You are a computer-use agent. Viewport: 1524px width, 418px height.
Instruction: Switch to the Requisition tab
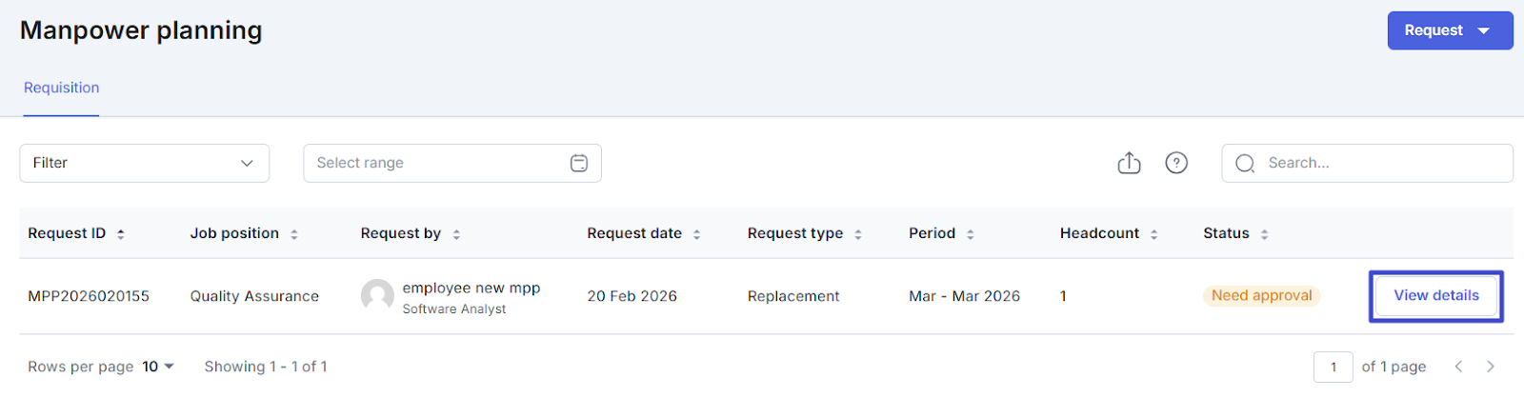click(x=61, y=88)
